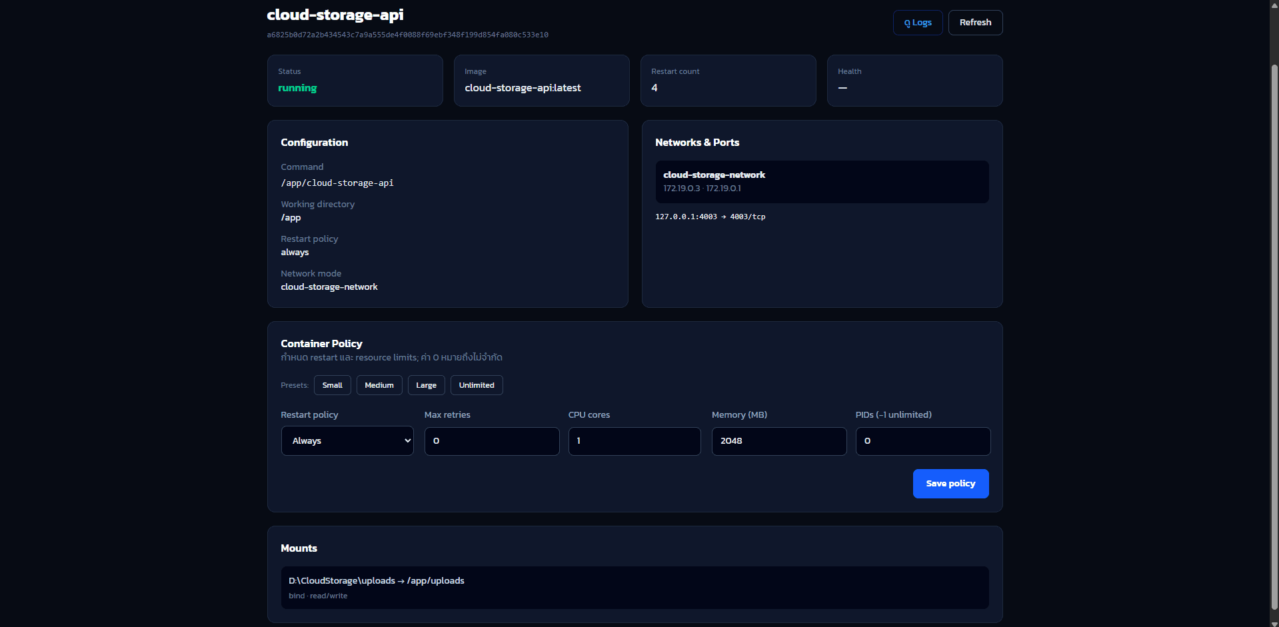
Task: Click the container ID hash text
Action: (408, 35)
